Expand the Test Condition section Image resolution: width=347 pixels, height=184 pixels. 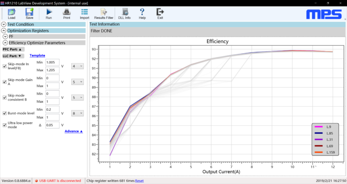pyautogui.click(x=4, y=24)
